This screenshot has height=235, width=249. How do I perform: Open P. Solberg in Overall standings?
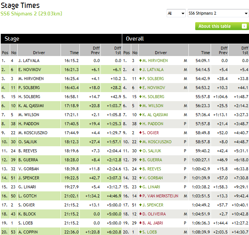coord(153,79)
